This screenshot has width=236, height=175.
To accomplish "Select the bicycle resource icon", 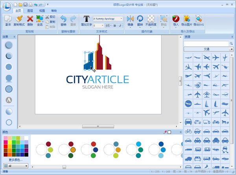I will click(188, 131).
